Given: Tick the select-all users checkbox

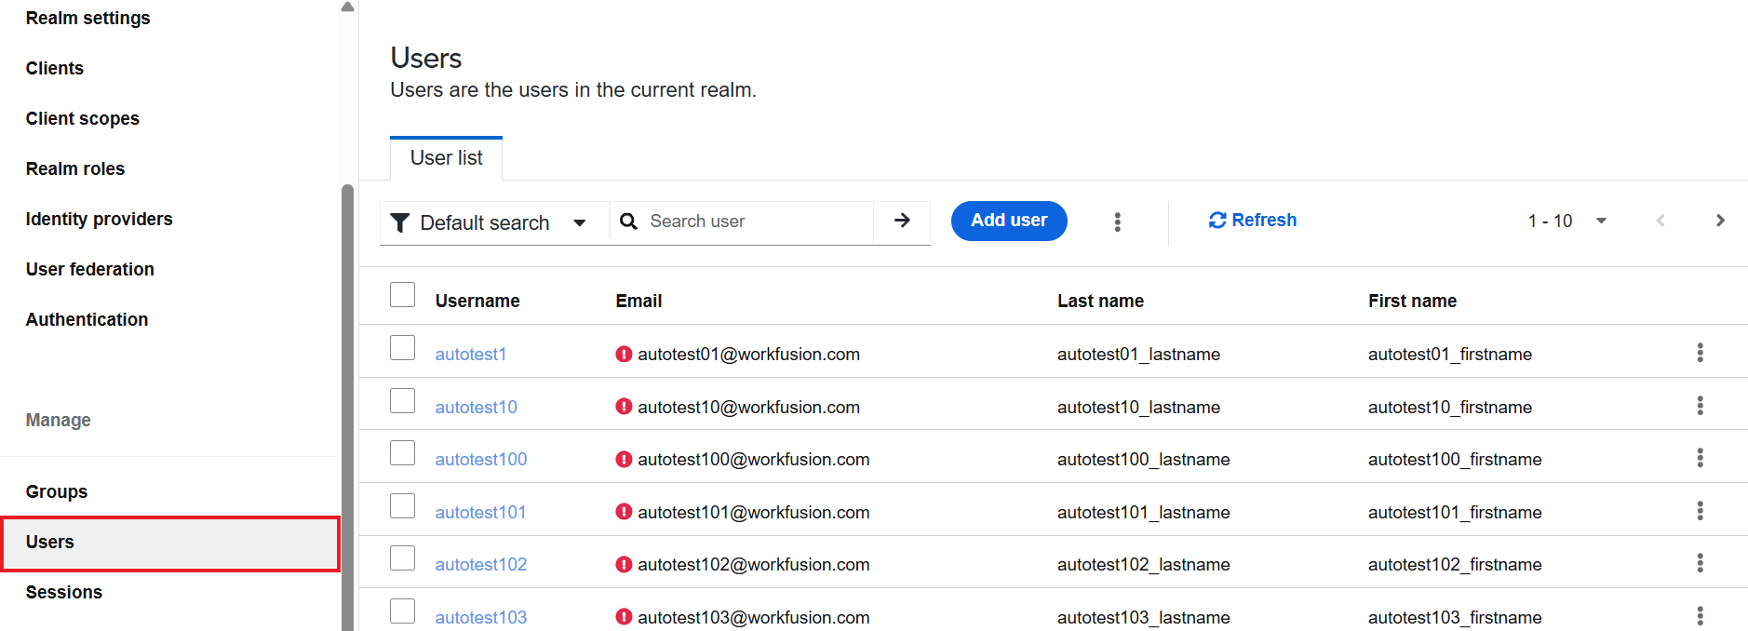Looking at the screenshot, I should (x=402, y=294).
